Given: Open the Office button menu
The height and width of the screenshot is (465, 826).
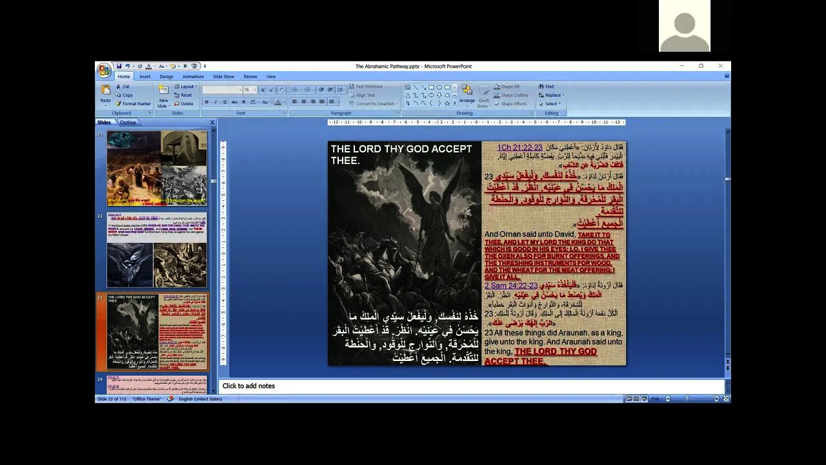Looking at the screenshot, I should 104,70.
